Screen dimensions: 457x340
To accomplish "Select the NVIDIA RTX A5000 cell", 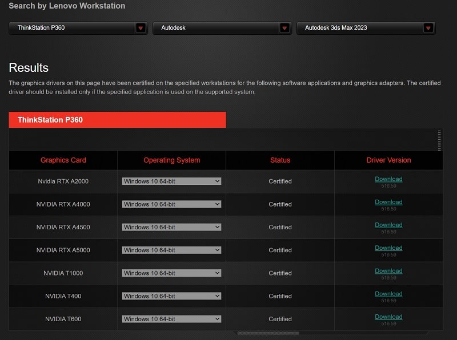I will pyautogui.click(x=63, y=250).
